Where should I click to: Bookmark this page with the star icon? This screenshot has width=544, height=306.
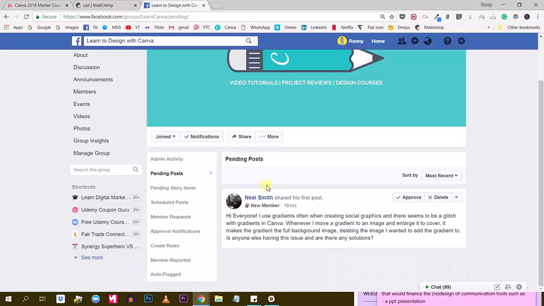(392, 17)
